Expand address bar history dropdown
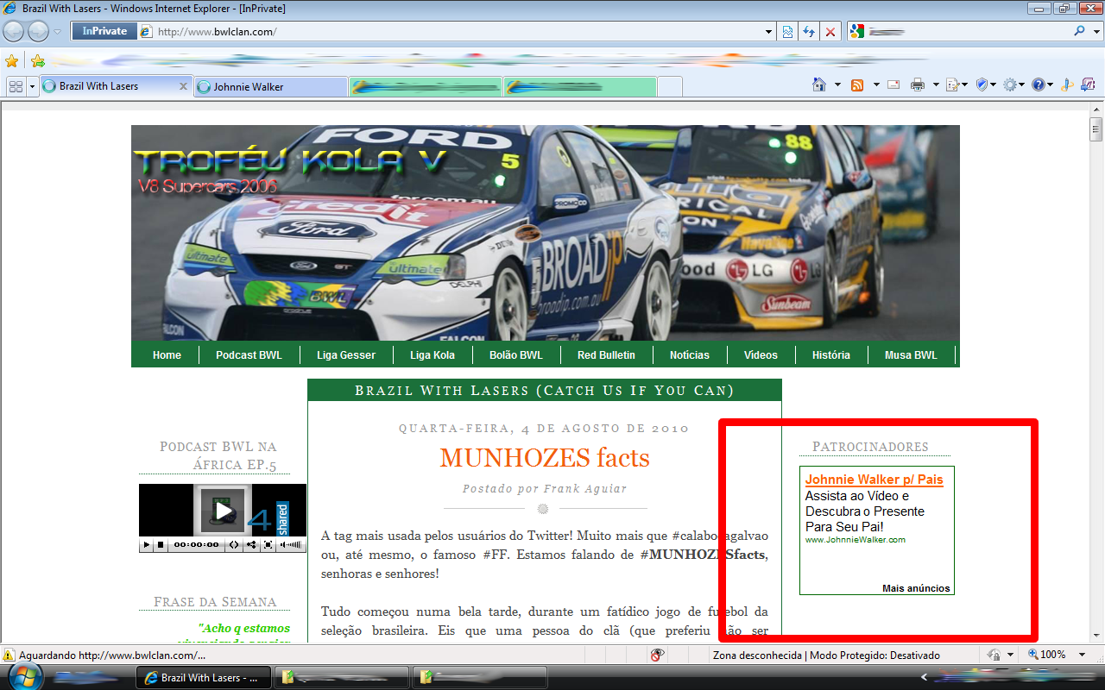 769,32
